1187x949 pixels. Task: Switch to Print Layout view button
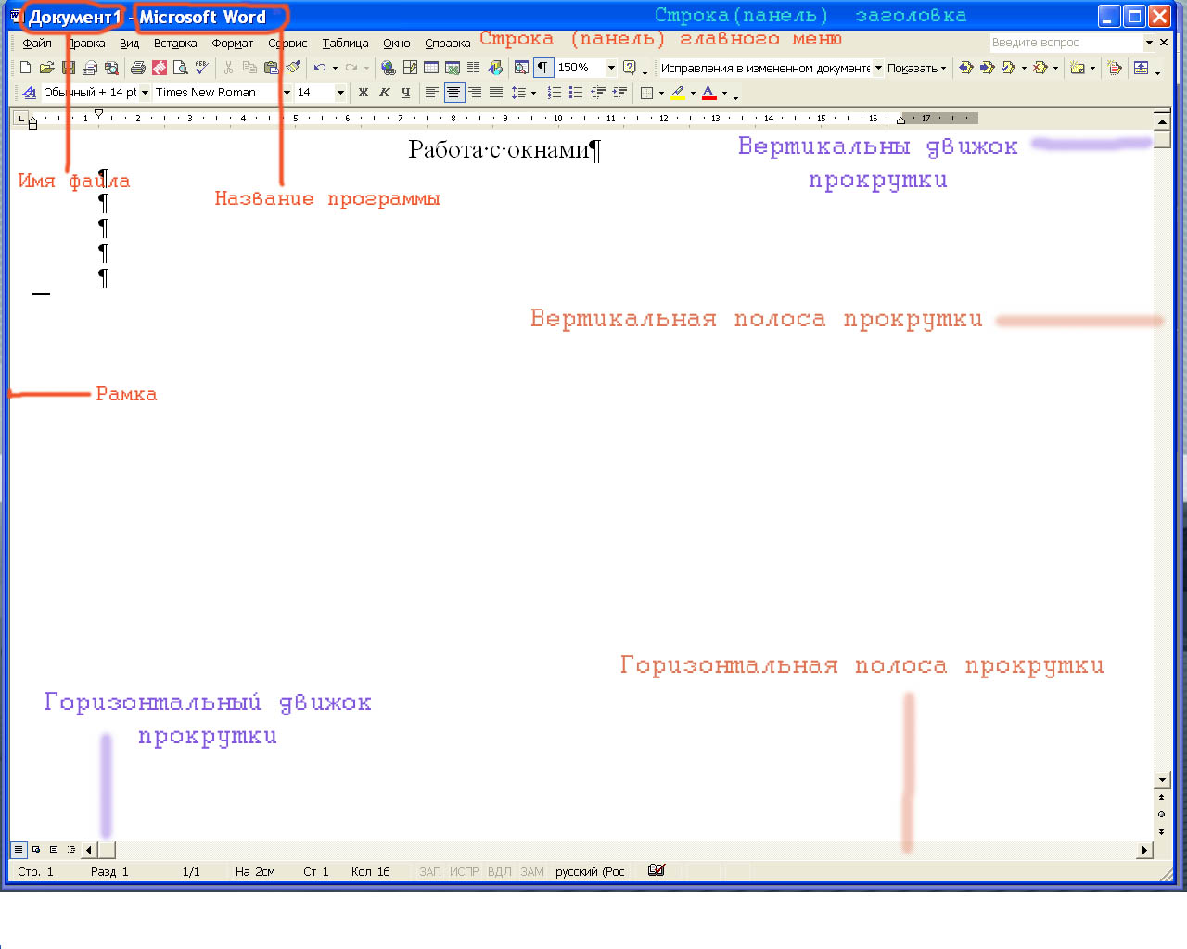click(x=54, y=849)
